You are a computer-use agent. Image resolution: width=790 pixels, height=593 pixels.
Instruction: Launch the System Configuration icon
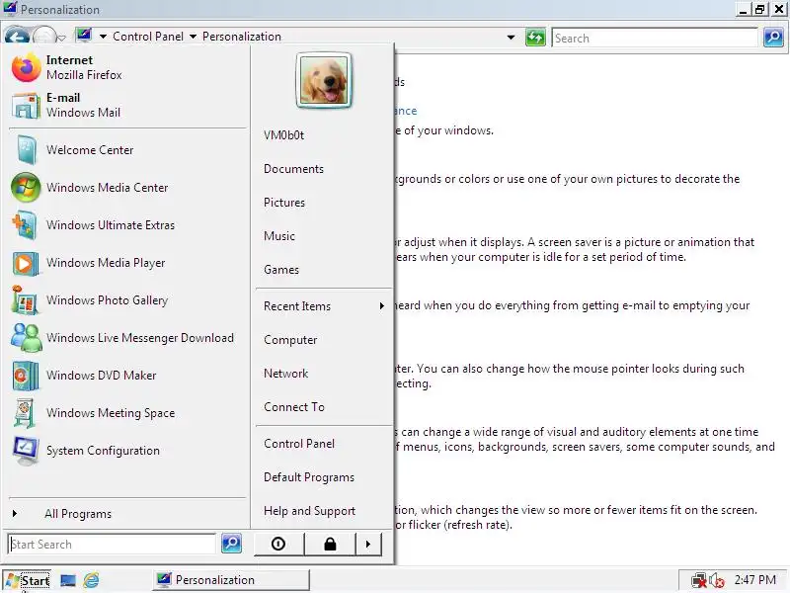click(27, 451)
